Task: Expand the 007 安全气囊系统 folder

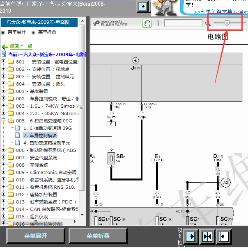Action: (3, 157)
